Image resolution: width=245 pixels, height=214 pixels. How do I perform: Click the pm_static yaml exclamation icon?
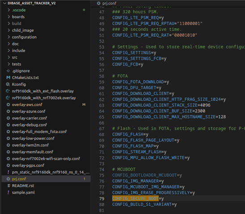click(8, 172)
